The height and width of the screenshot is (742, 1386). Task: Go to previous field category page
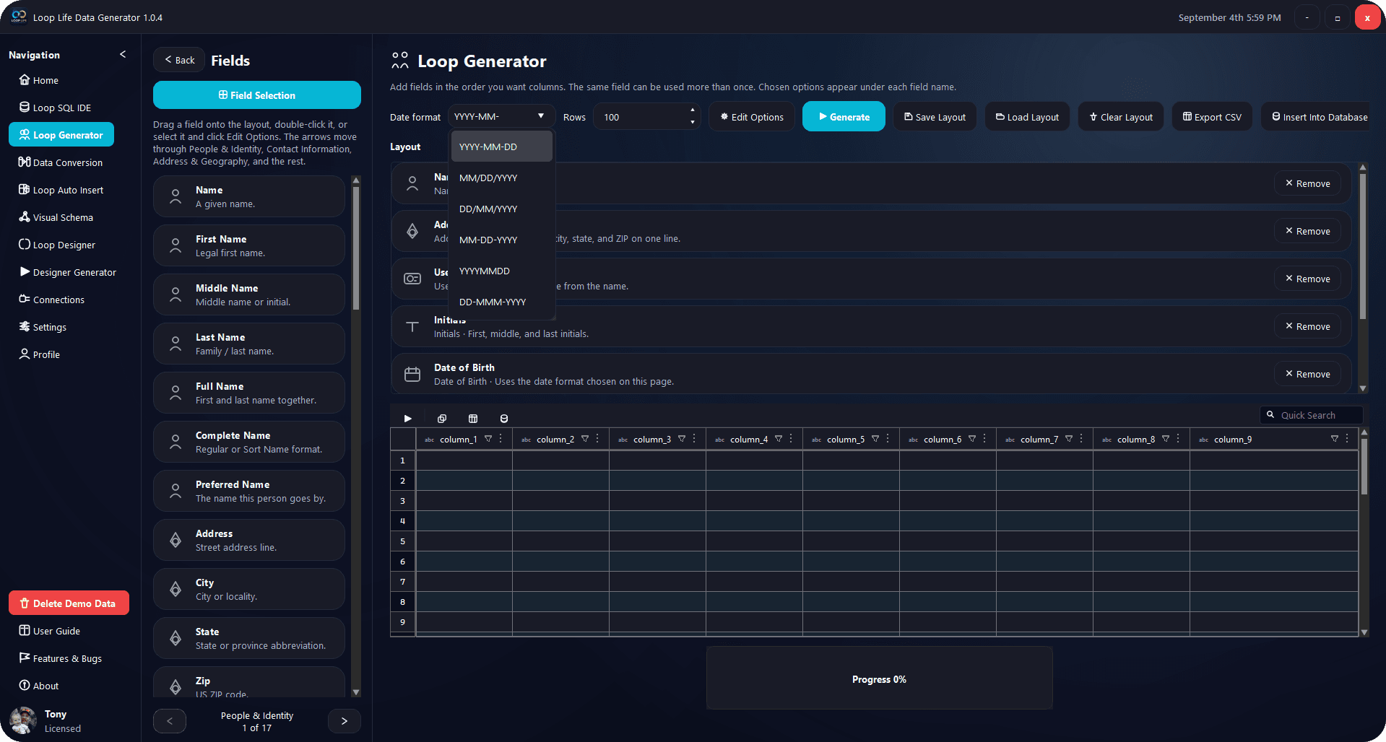(170, 720)
